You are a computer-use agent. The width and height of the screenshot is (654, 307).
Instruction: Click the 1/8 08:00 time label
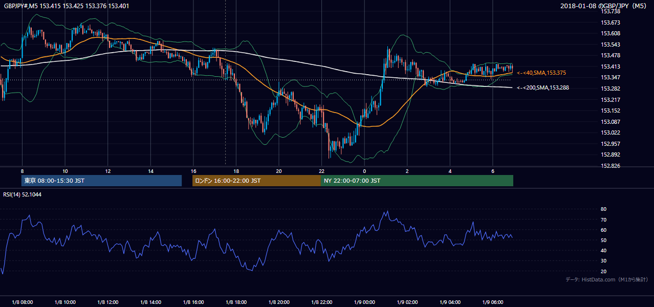23,302
